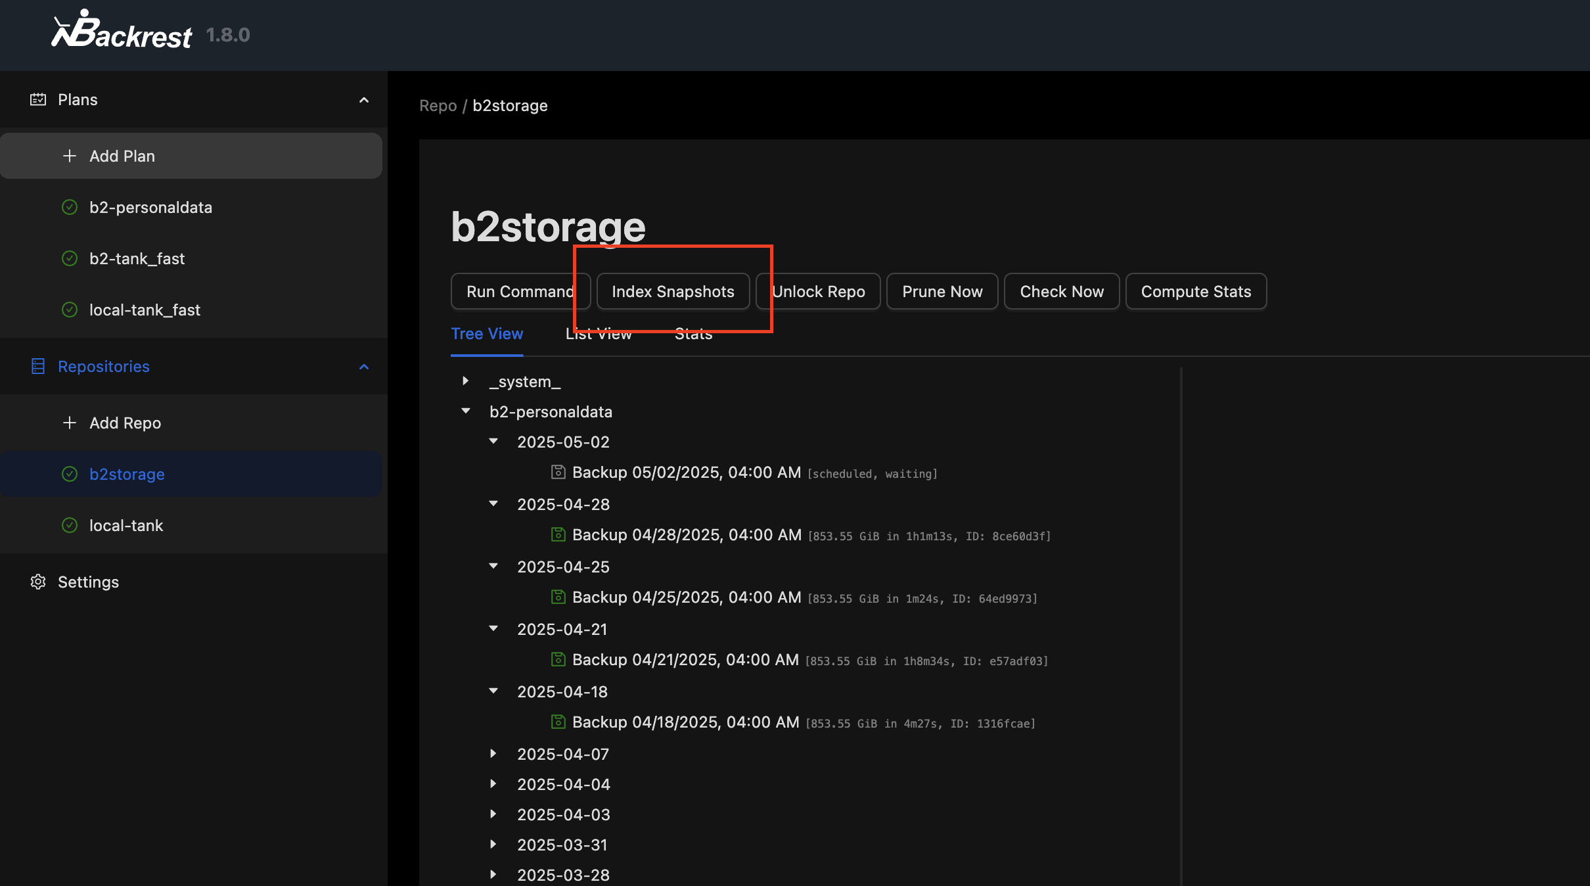Image resolution: width=1590 pixels, height=886 pixels.
Task: Collapse the b2-personaldata tree node
Action: pyautogui.click(x=466, y=411)
